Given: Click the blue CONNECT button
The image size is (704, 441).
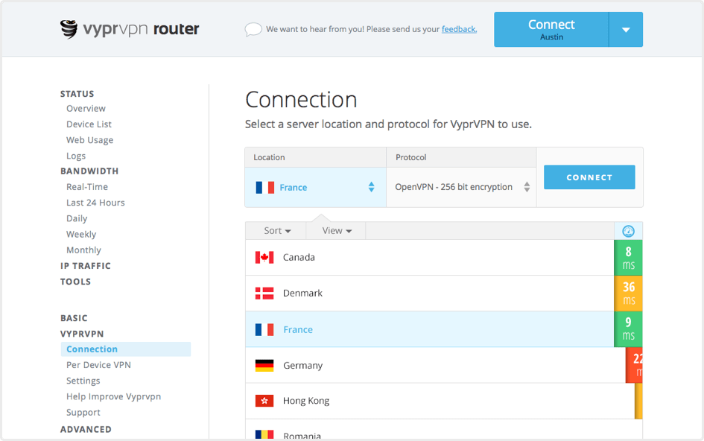Looking at the screenshot, I should click(x=589, y=177).
